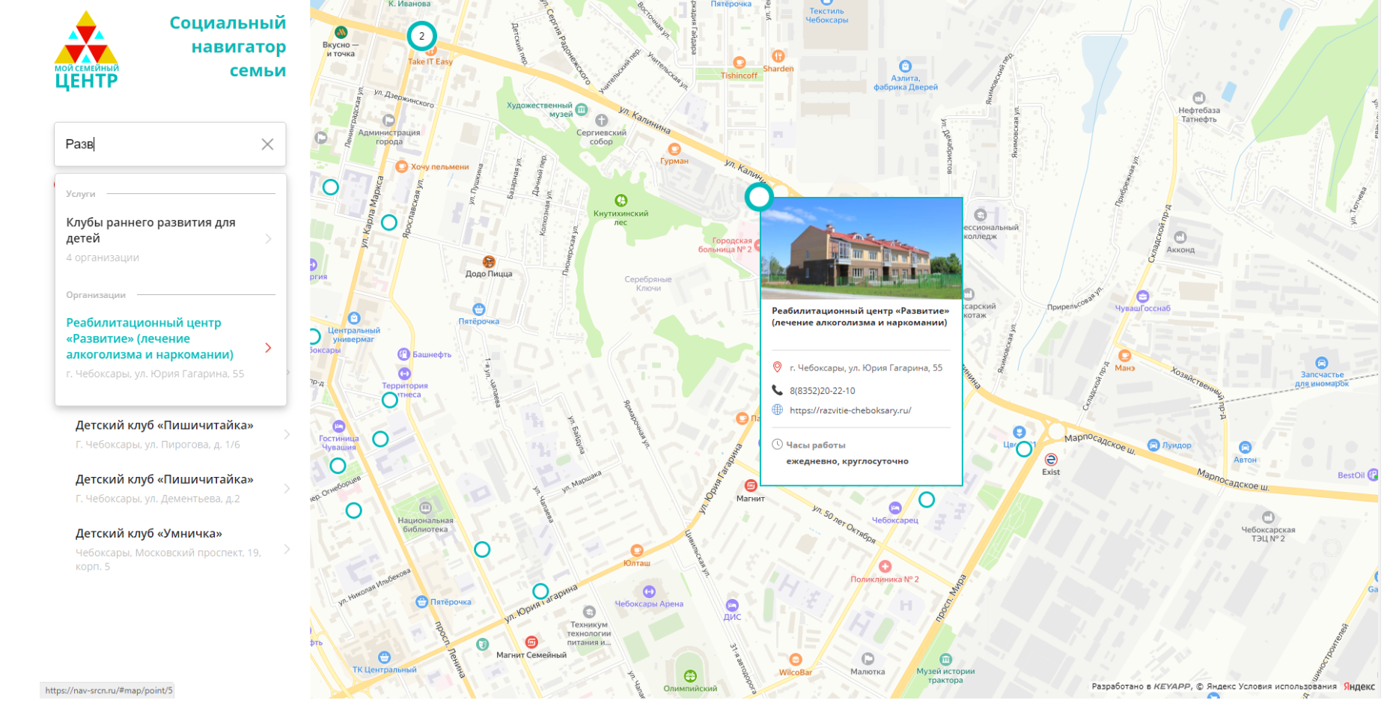Click the Магнит store icon on ул. Юрия Гагарина
Image resolution: width=1396 pixels, height=712 pixels.
[751, 486]
